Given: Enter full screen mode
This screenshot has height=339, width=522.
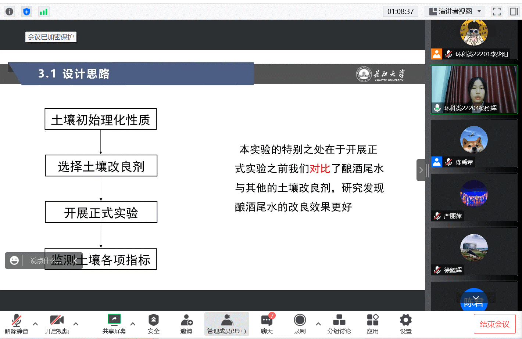Looking at the screenshot, I should [497, 12].
